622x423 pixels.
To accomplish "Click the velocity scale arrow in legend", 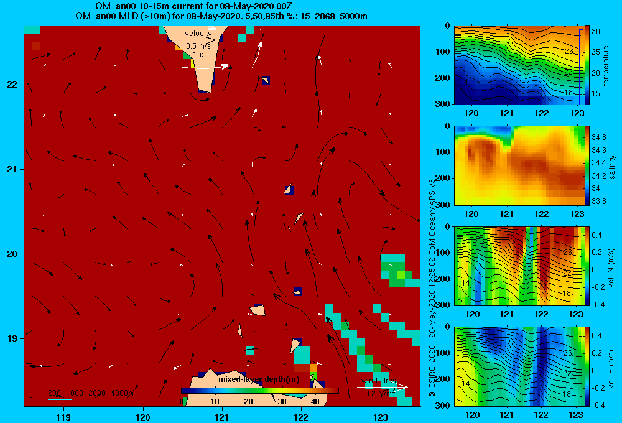I will point(200,40).
